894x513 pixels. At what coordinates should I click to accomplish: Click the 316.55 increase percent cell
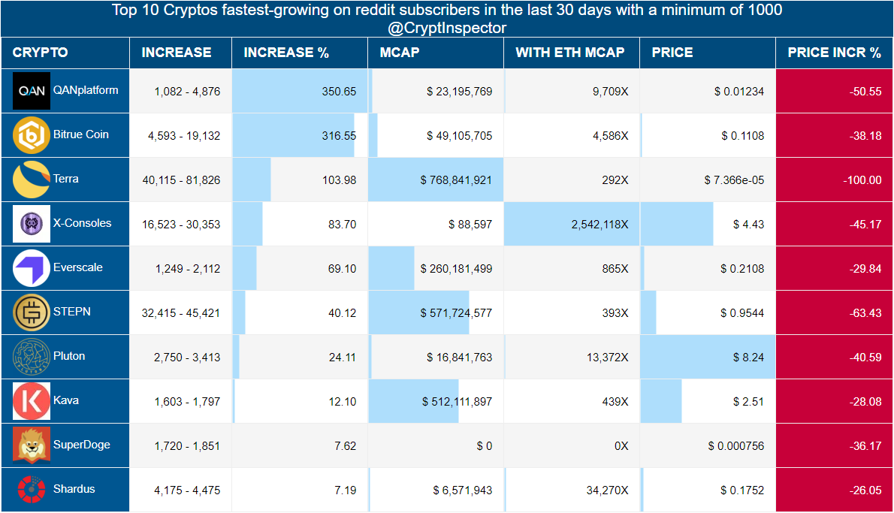(x=300, y=136)
